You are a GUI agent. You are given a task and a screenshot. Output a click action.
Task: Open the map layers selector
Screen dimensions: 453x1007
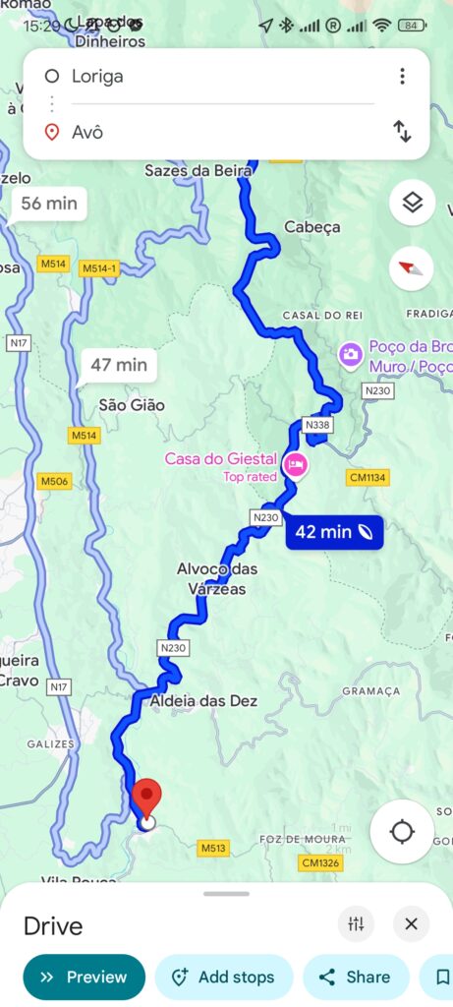click(x=412, y=203)
